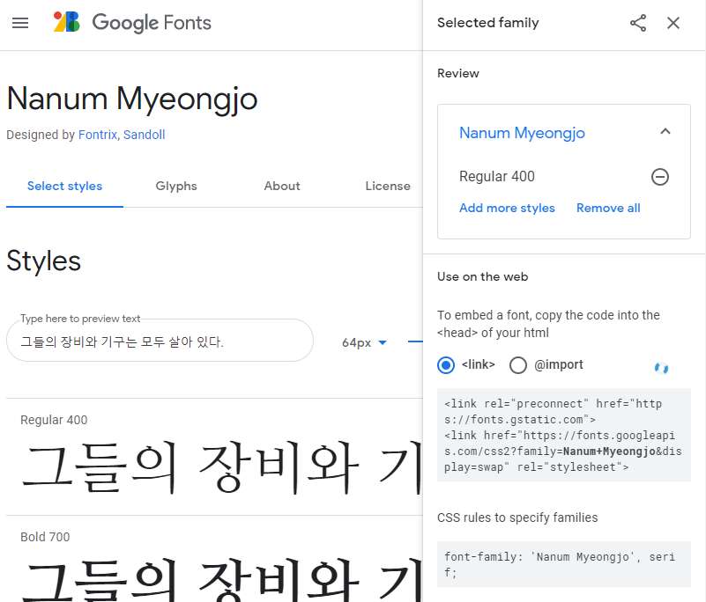Screen dimensions: 706x602
Task: Click the Bold 700 style preview
Action: [x=220, y=580]
